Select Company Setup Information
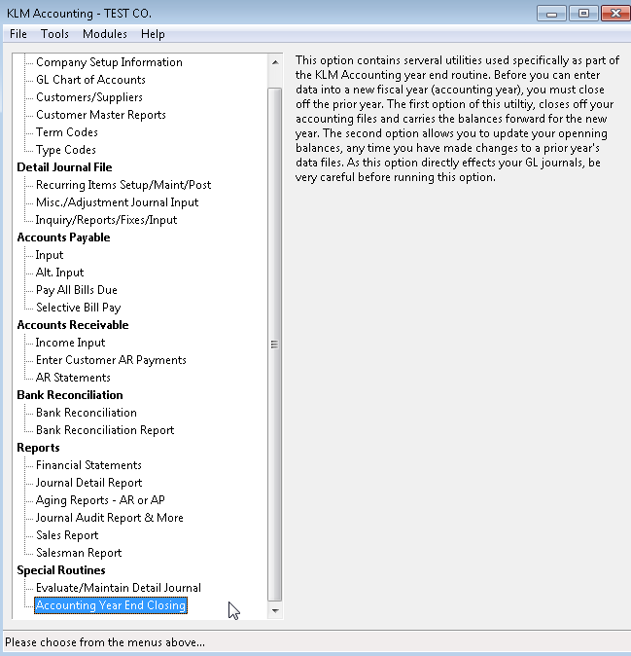 tap(109, 62)
